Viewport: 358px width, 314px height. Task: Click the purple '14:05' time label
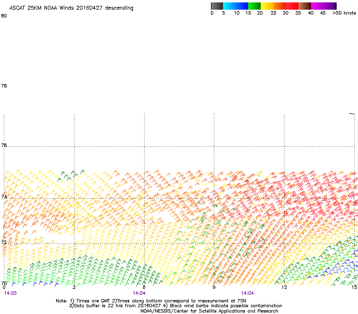[11, 293]
